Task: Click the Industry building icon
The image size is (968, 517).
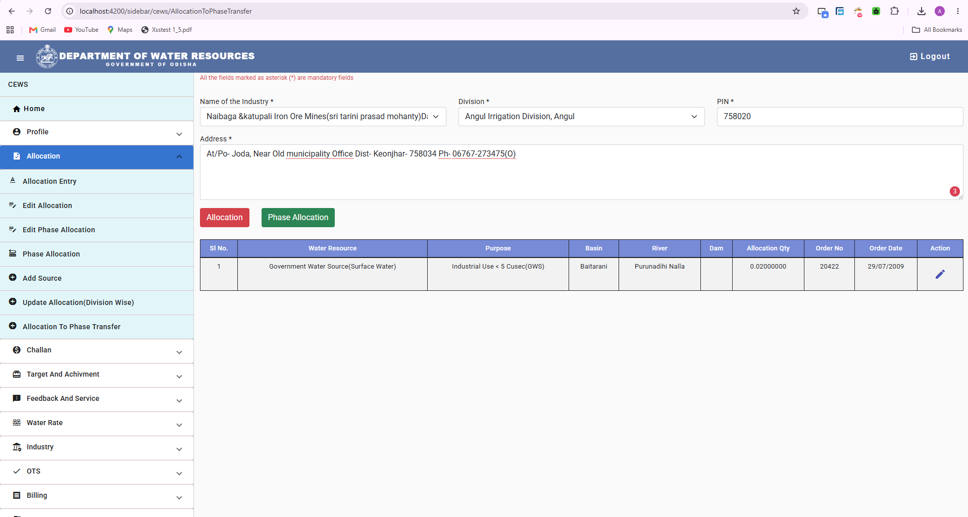Action: tap(17, 447)
